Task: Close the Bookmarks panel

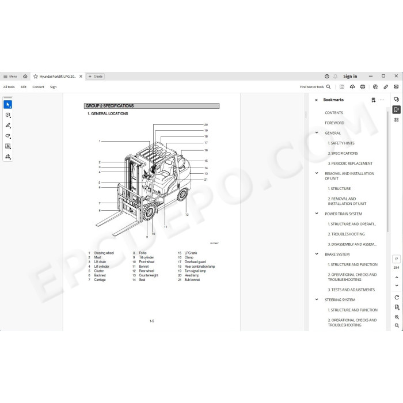Action: tap(317, 100)
